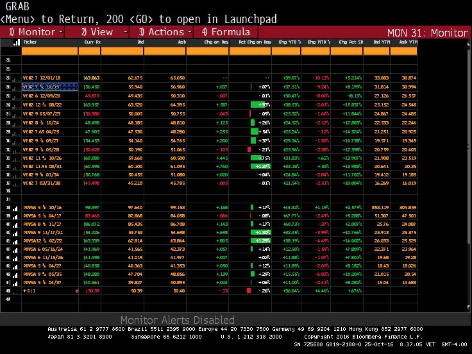472x354 pixels.
Task: Click the bar chart icon beside Ticker header
Action: click(x=17, y=42)
